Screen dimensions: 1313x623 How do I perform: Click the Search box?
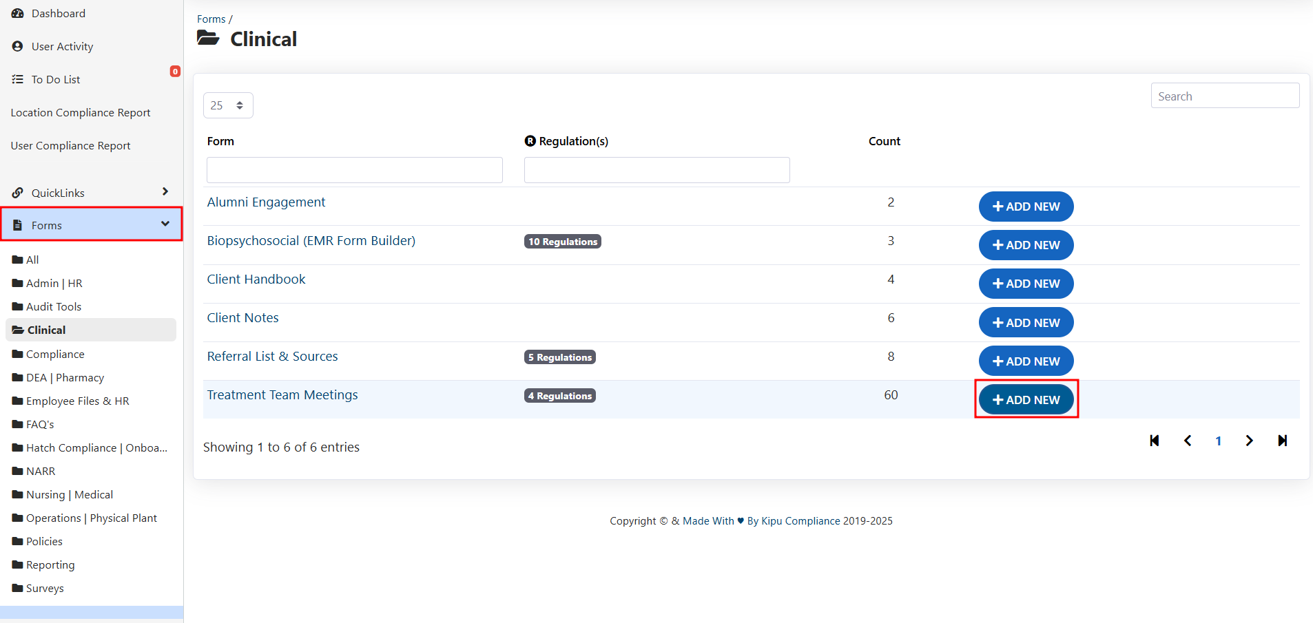[x=1225, y=96]
